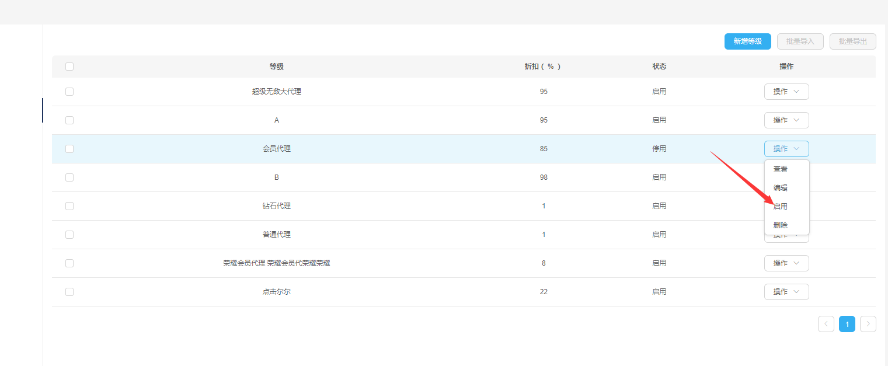
Task: Tick the checkbox for 点击尔尔 row
Action: (x=69, y=292)
